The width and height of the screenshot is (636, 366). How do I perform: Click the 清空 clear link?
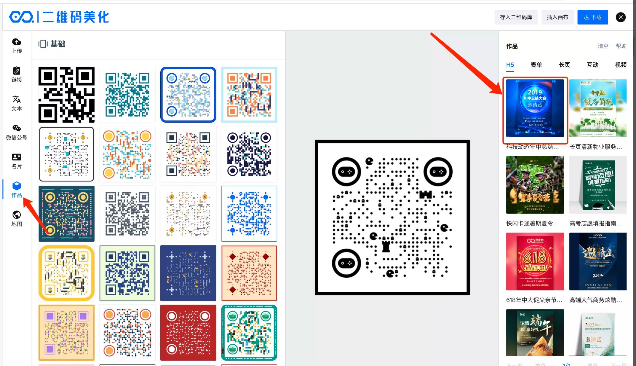tap(603, 46)
